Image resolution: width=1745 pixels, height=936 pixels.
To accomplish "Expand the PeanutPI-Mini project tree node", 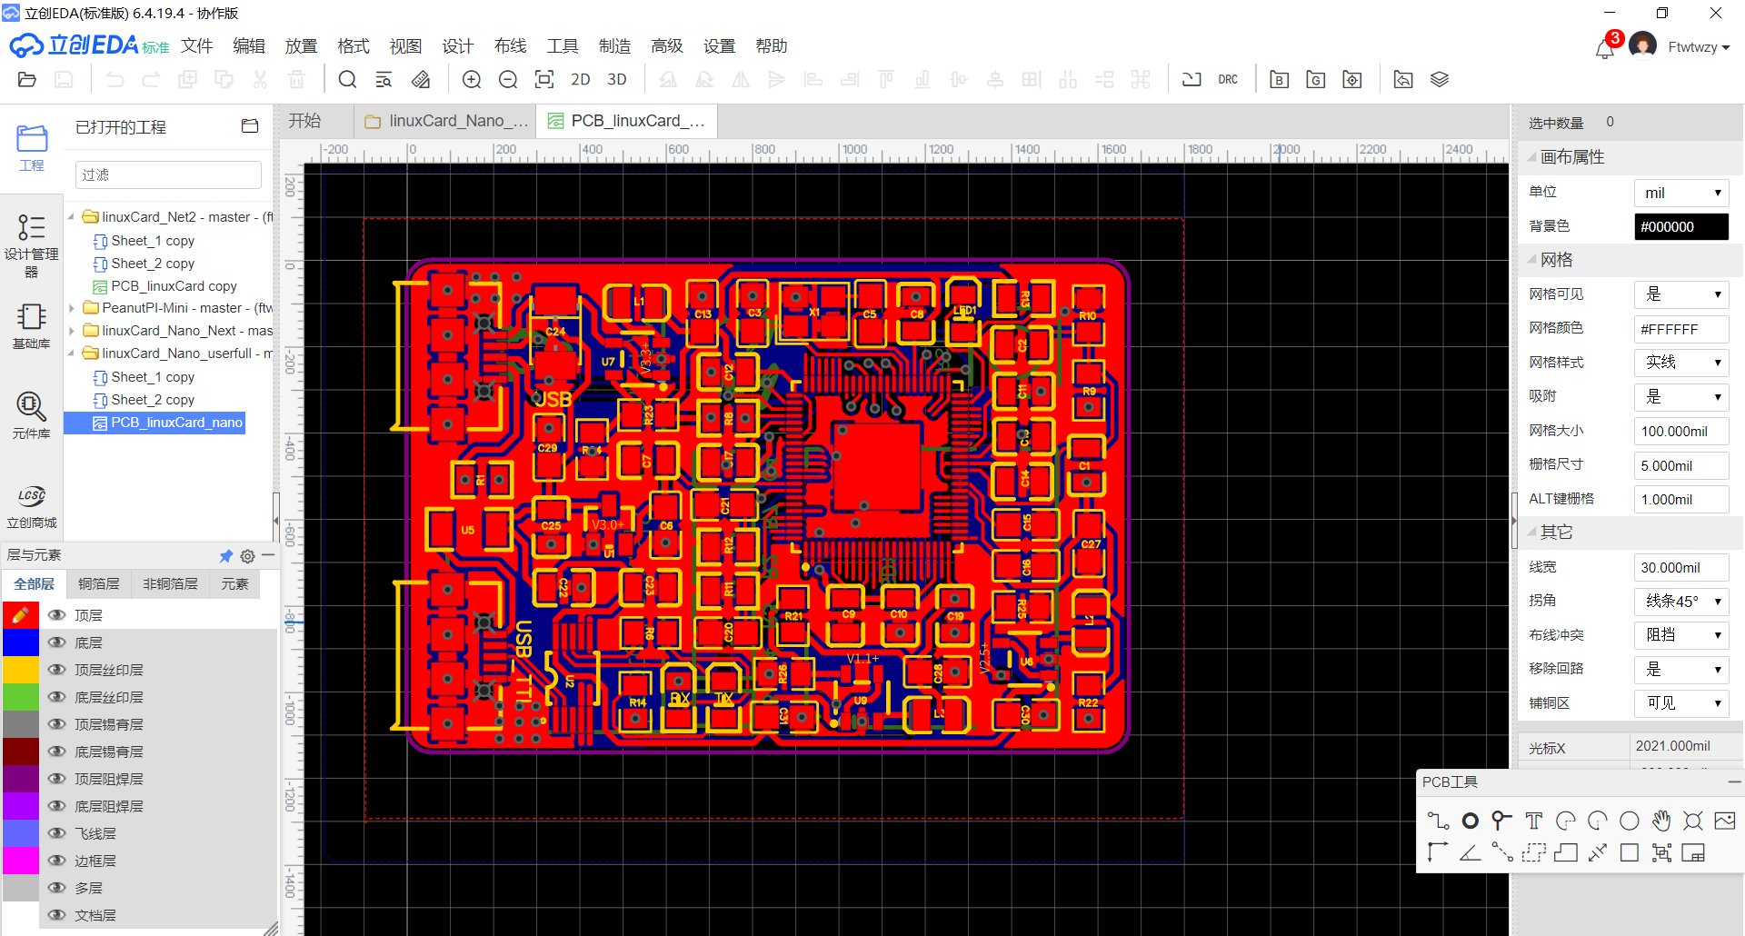I will coord(72,308).
